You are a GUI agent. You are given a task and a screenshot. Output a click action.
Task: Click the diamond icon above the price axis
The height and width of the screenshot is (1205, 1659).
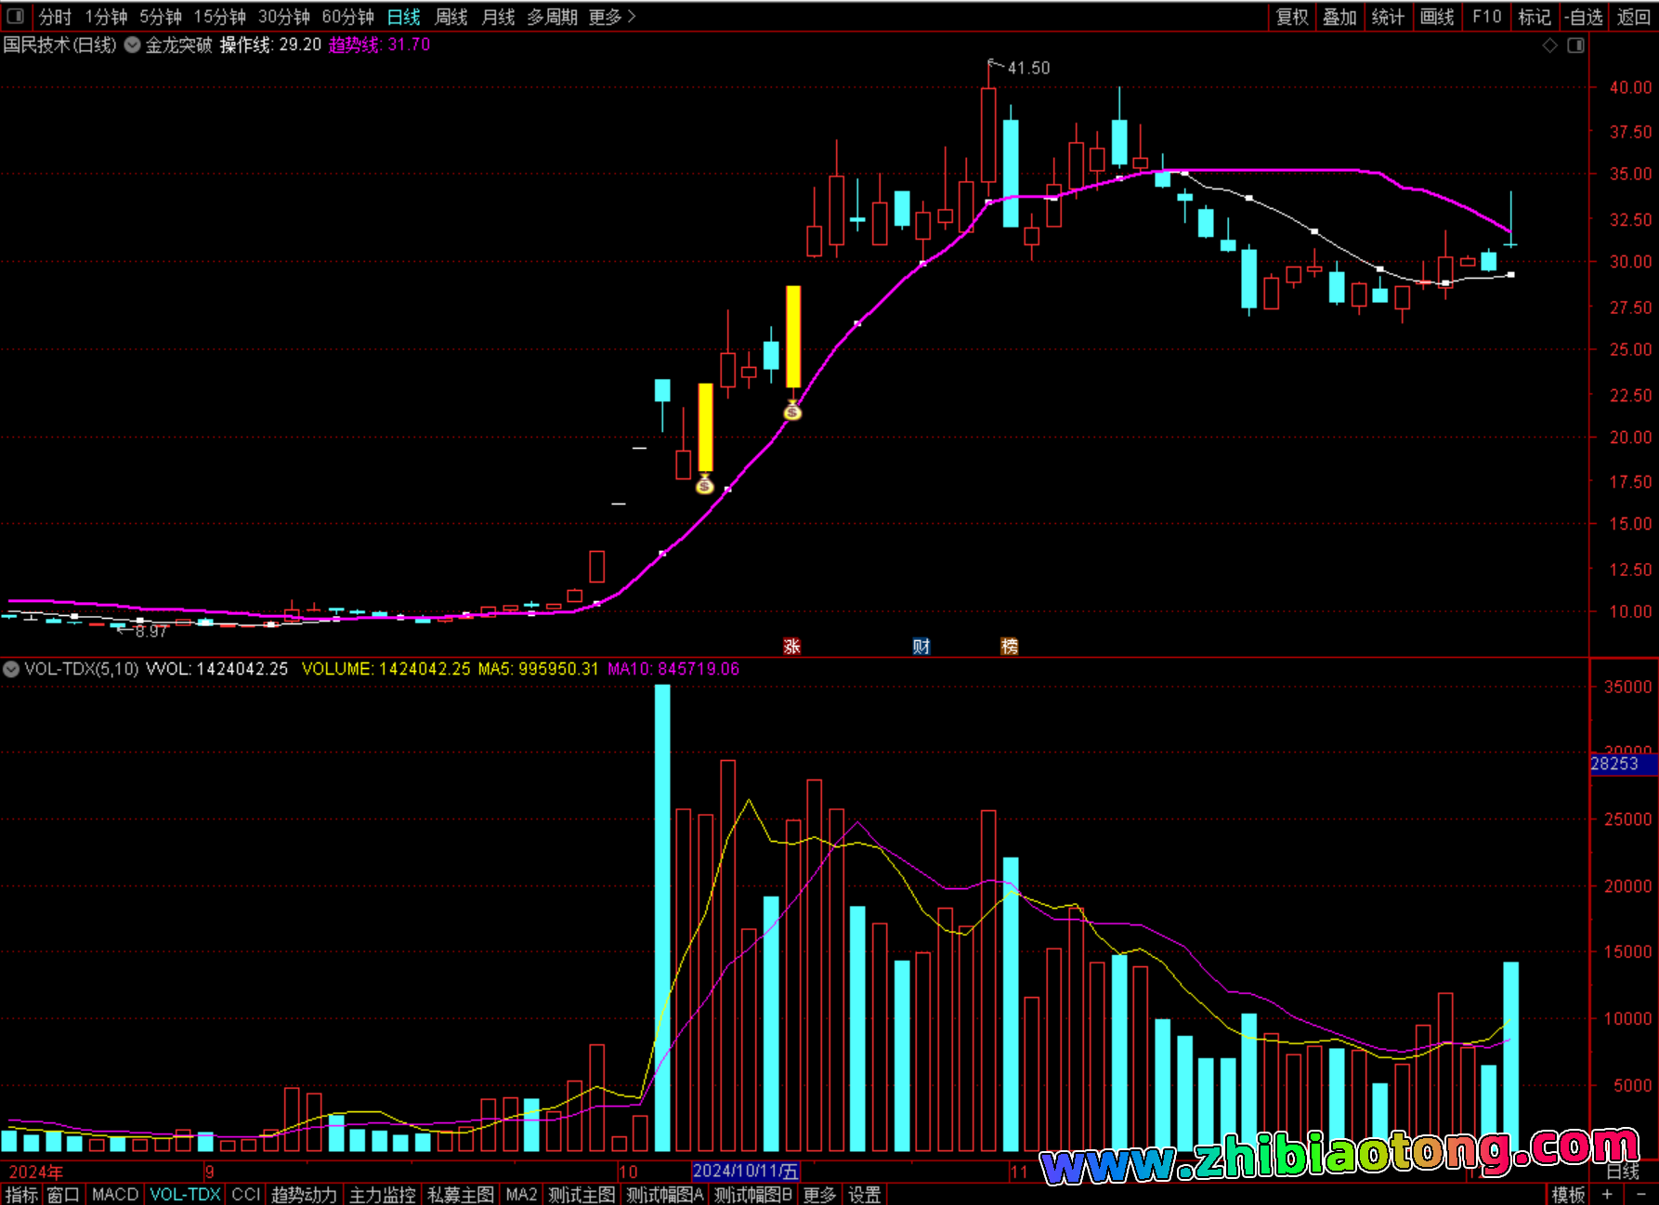pos(1549,46)
